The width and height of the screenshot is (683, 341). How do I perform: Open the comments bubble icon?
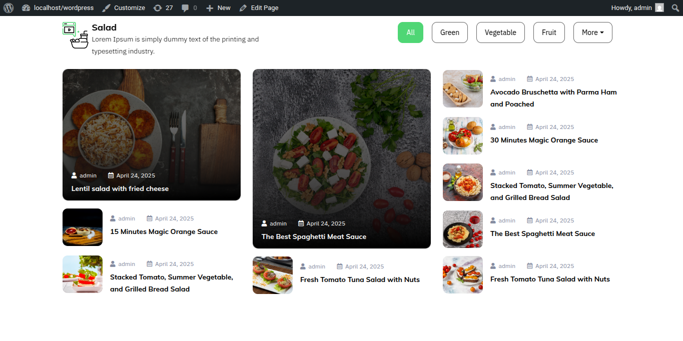pos(185,8)
